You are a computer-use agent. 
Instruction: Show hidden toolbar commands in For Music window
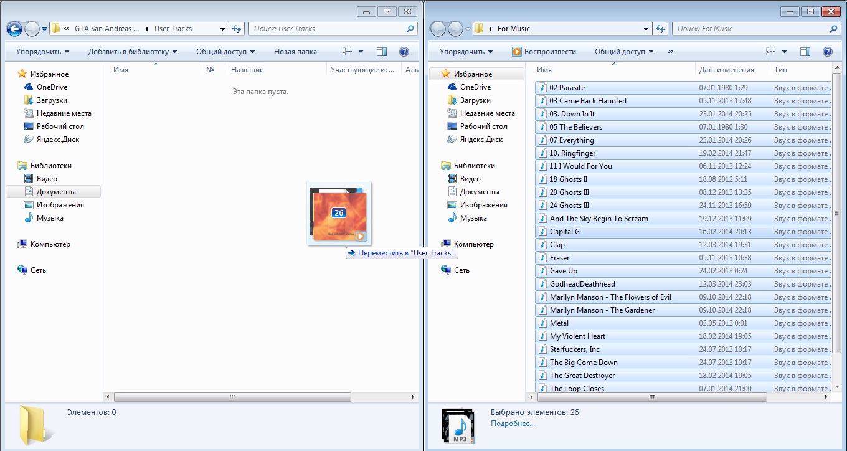670,52
